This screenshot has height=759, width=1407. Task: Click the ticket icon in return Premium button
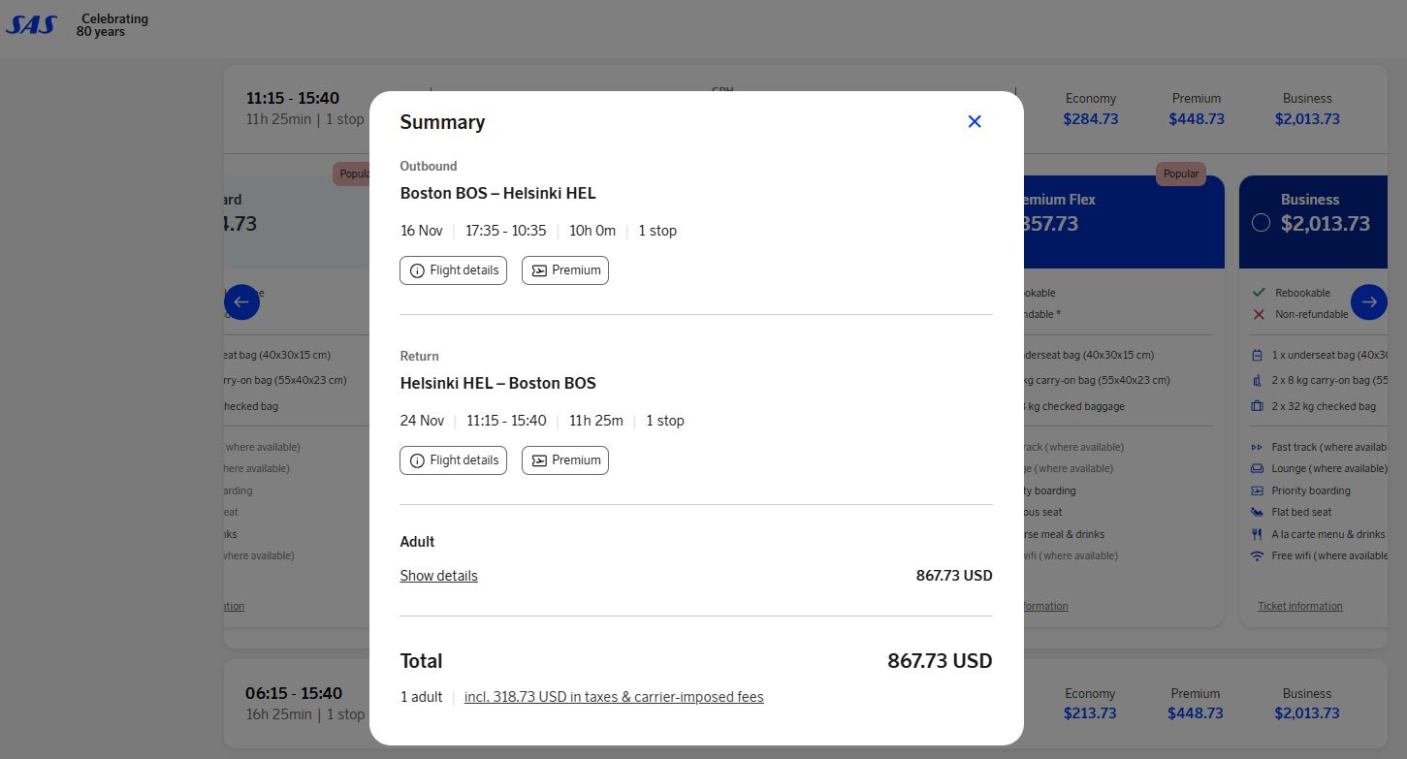coord(539,460)
